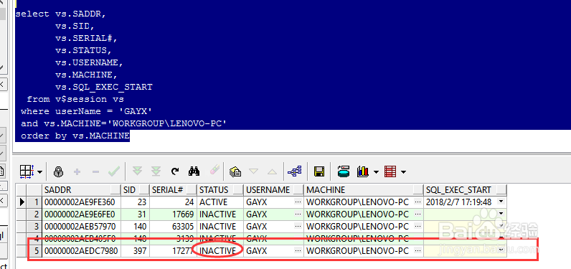This screenshot has height=269, width=571.
Task: Click the fetch last page icon
Action: tap(156, 171)
